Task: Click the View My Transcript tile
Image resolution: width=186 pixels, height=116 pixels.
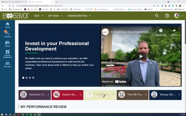Action: 133,95
